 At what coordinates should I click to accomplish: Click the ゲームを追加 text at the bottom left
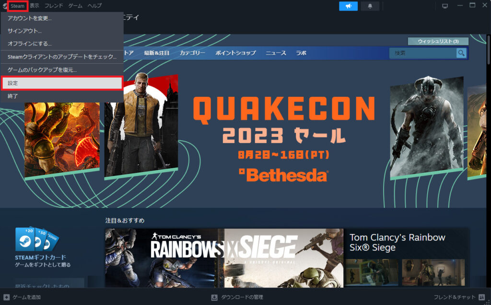27,297
